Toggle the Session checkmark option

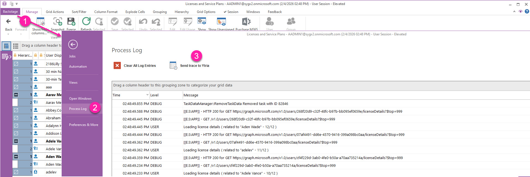pos(231,12)
